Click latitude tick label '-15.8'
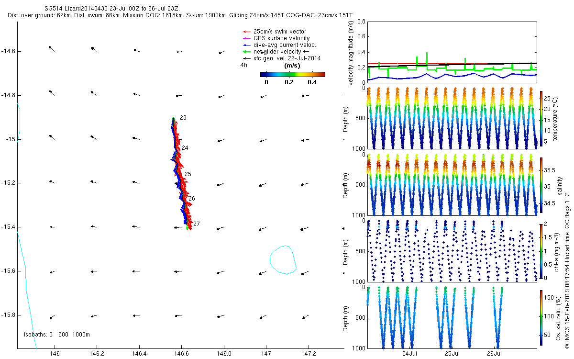Screen dimensions: 574x359 (x=8, y=315)
